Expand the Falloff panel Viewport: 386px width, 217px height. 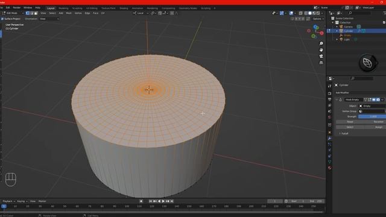344,133
